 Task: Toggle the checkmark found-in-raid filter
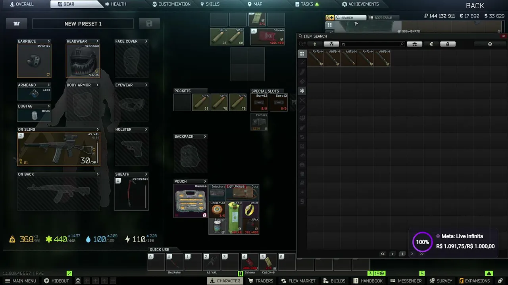pyautogui.click(x=490, y=44)
